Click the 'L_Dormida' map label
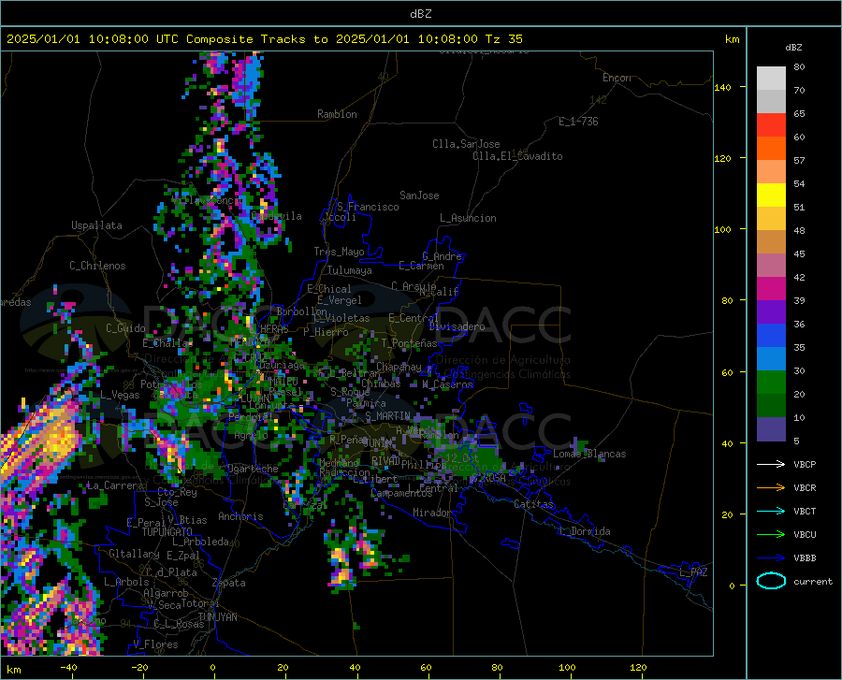 [x=584, y=531]
